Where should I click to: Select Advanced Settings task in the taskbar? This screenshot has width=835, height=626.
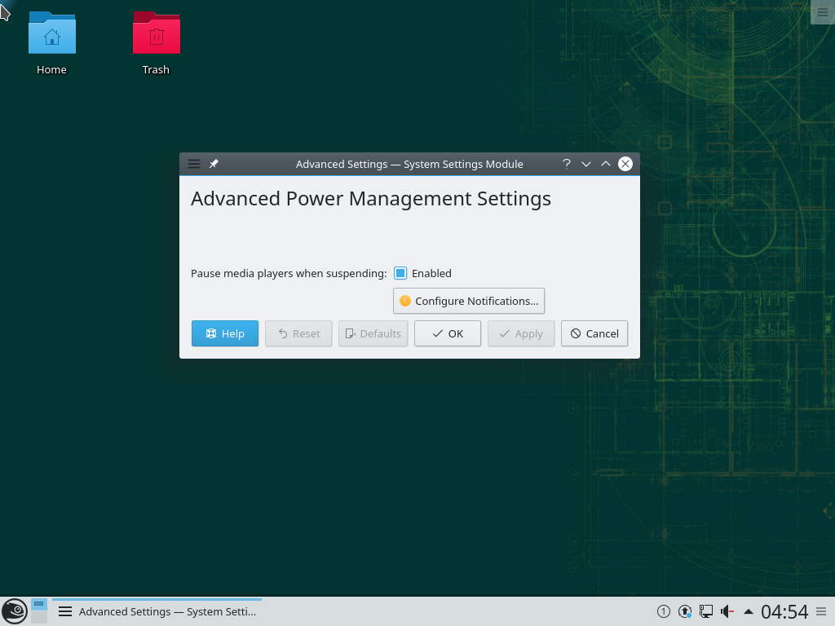(x=157, y=611)
